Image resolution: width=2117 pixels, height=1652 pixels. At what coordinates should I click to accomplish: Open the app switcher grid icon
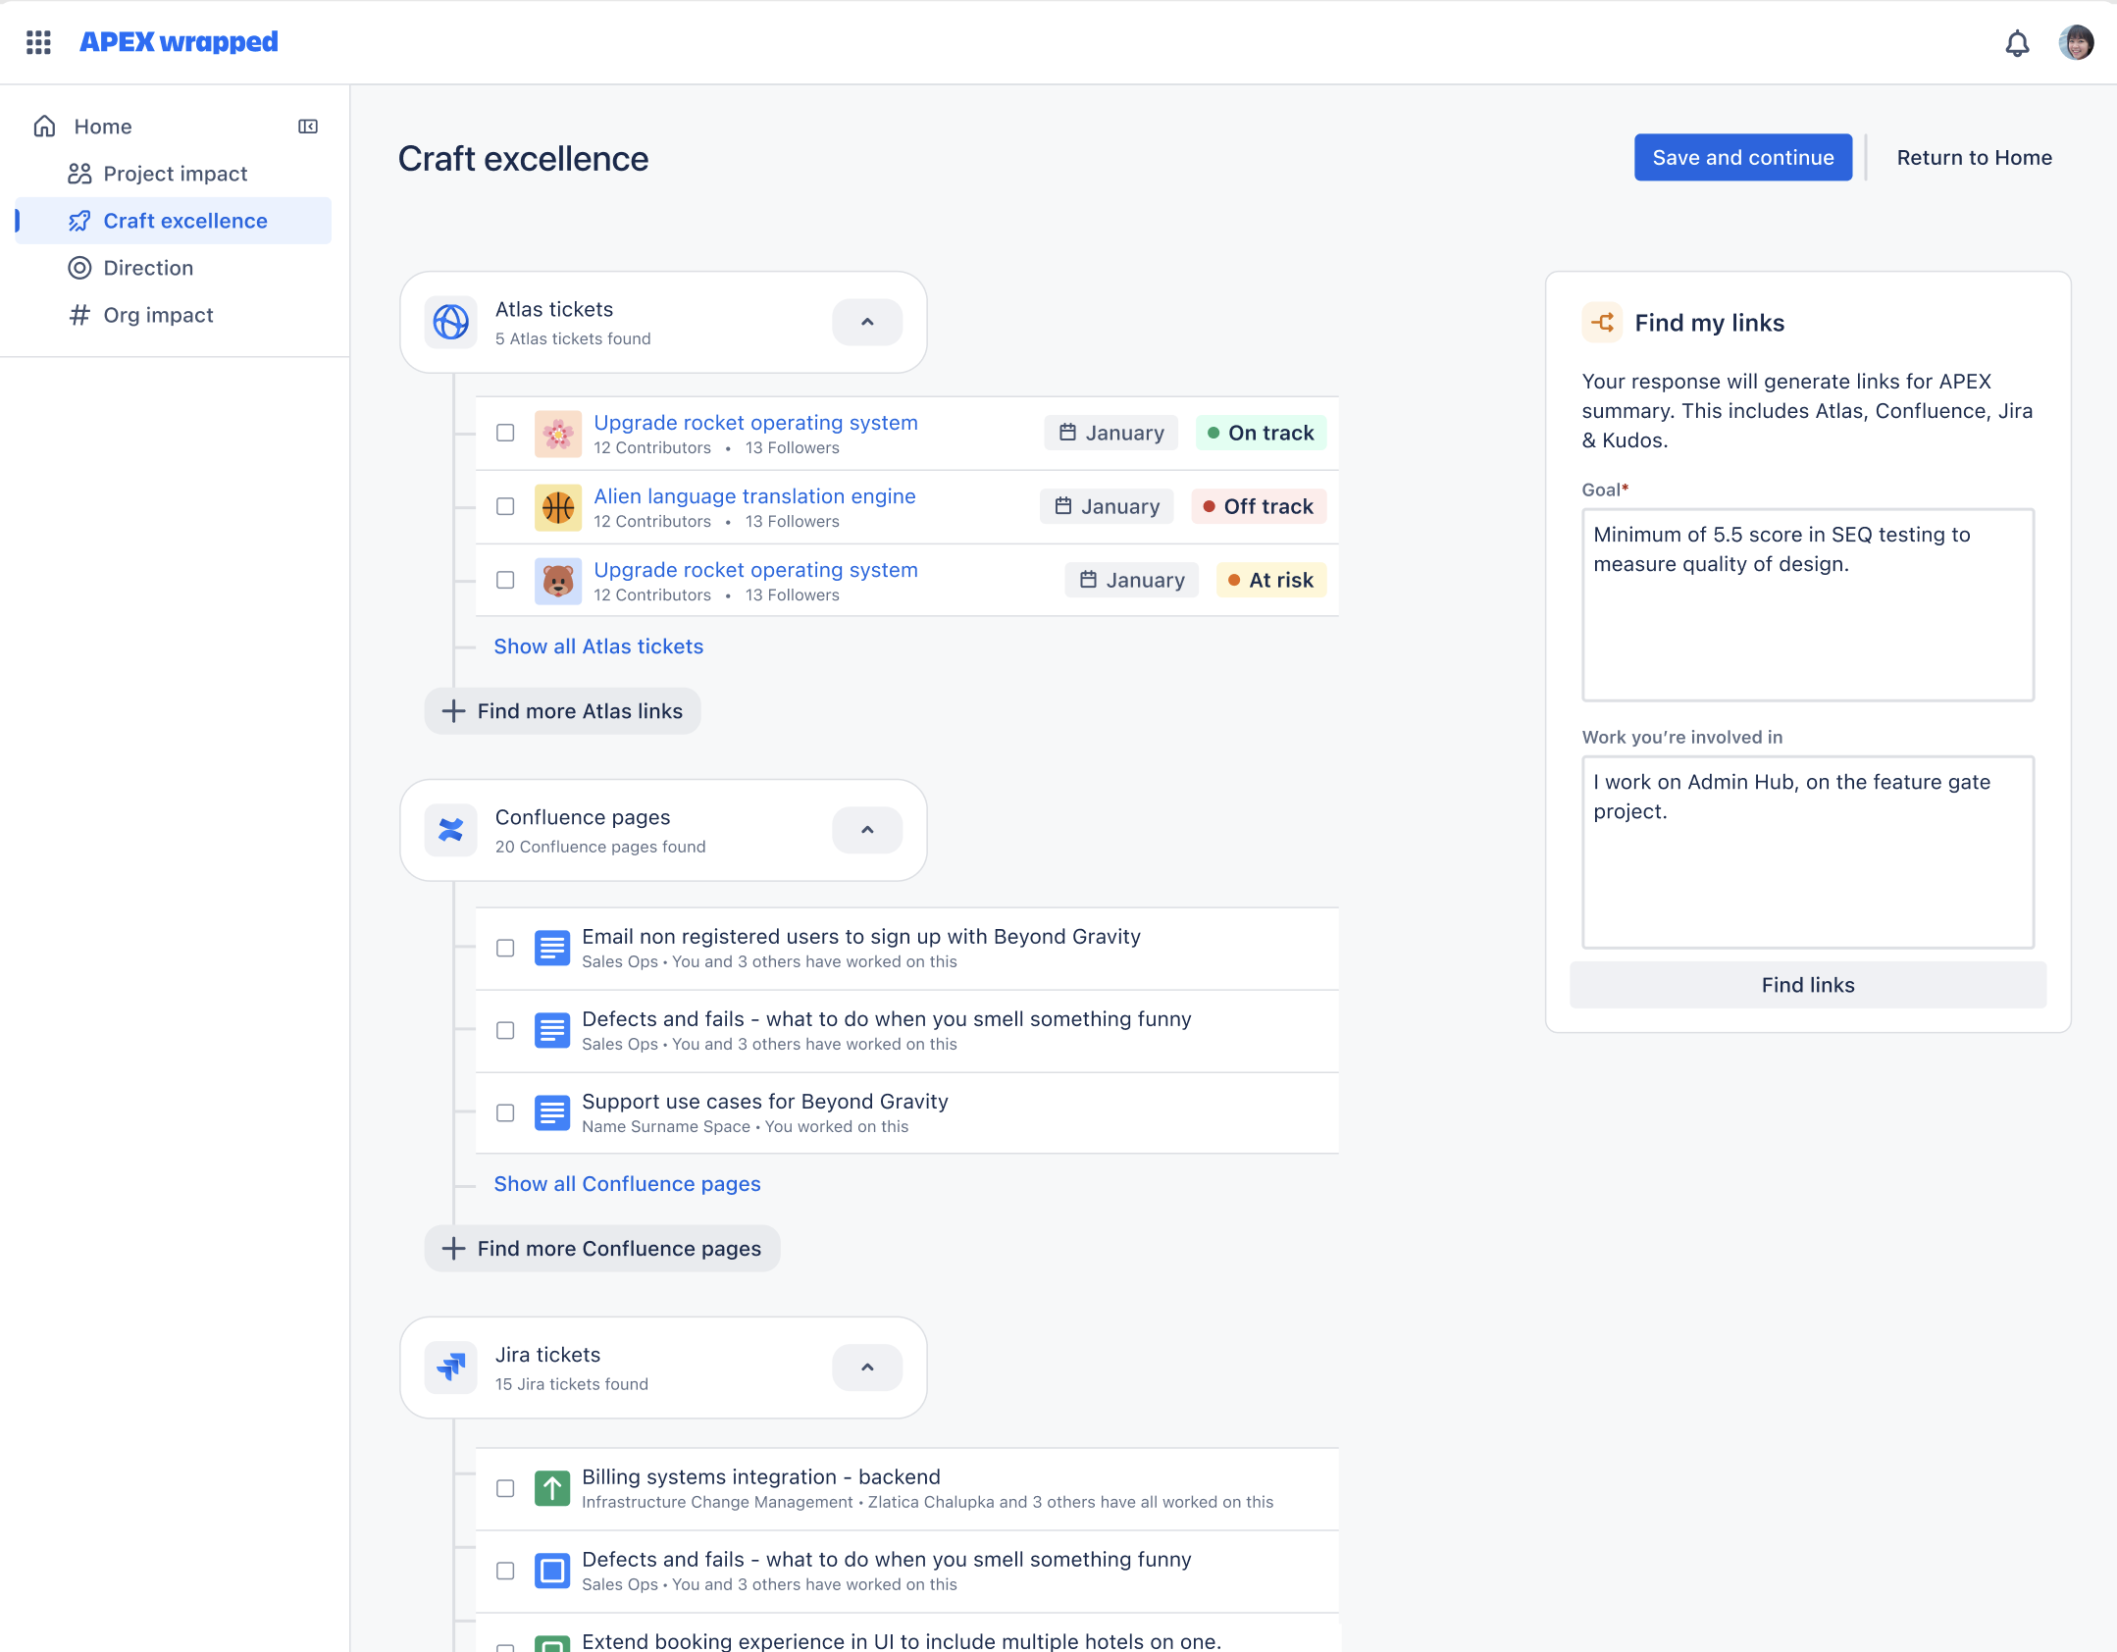[38, 42]
